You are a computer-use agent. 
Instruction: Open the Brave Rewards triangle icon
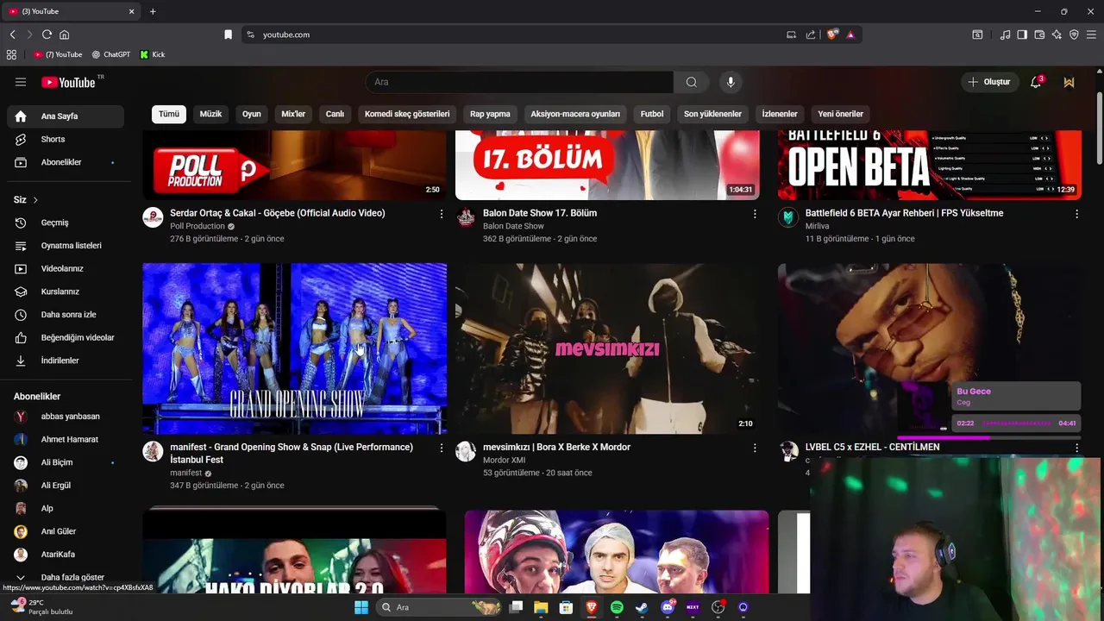coord(850,34)
